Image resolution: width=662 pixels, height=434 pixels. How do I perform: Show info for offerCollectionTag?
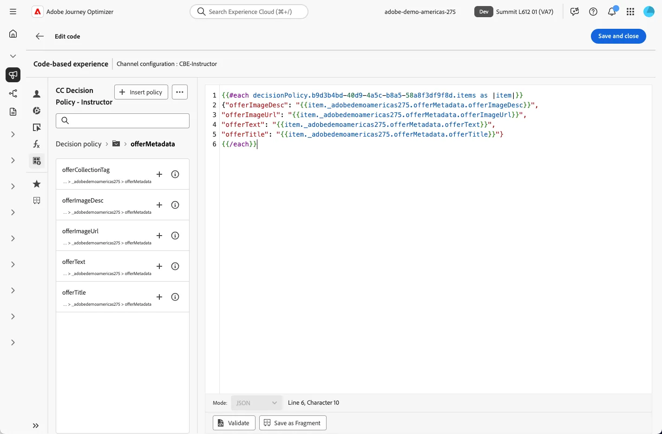click(x=175, y=174)
